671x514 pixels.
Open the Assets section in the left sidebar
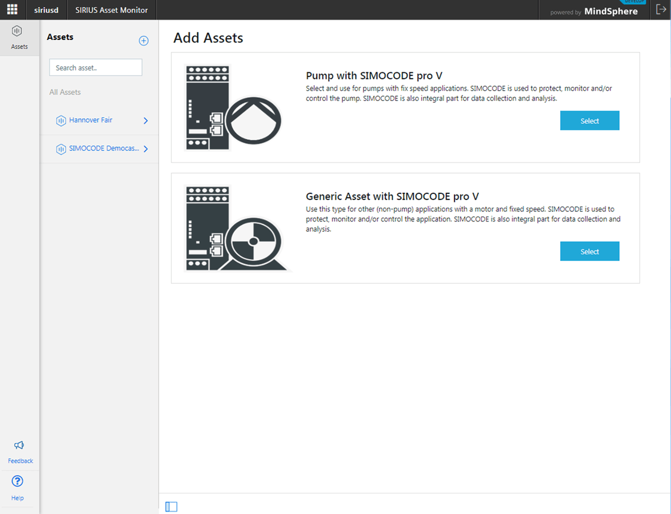click(19, 38)
